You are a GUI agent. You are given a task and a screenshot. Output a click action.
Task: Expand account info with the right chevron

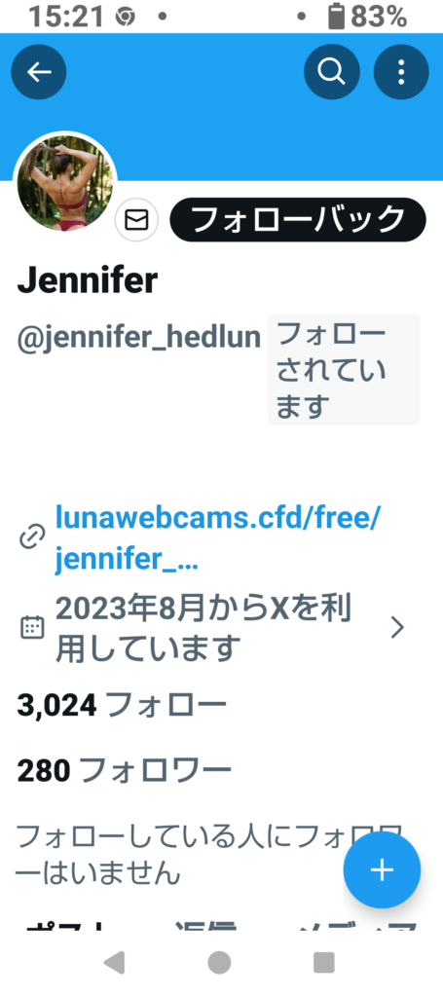coord(397,628)
